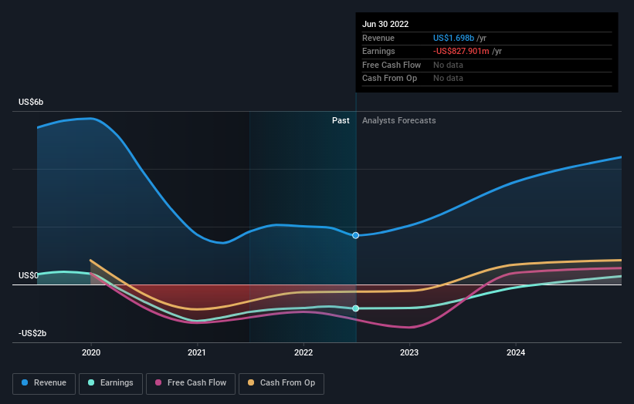Image resolution: width=634 pixels, height=404 pixels.
Task: Click the 2022 x-axis label
Action: pos(303,352)
